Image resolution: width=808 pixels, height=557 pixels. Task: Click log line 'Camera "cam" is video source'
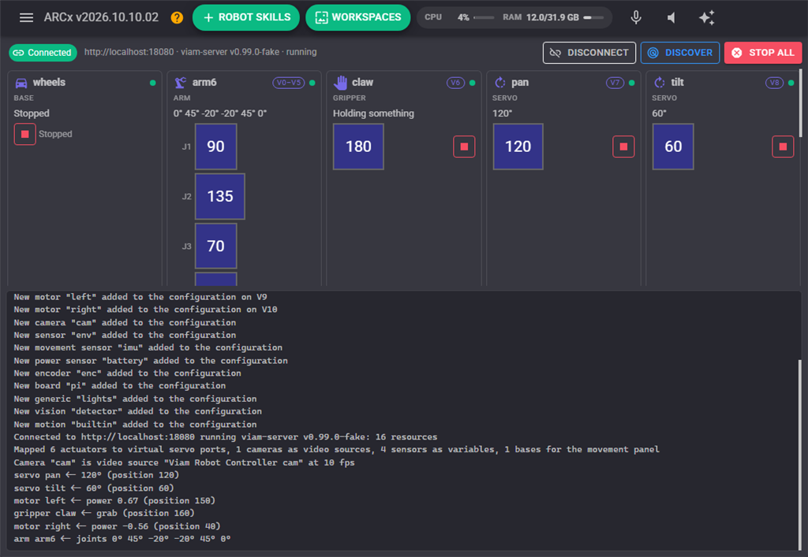(x=184, y=462)
